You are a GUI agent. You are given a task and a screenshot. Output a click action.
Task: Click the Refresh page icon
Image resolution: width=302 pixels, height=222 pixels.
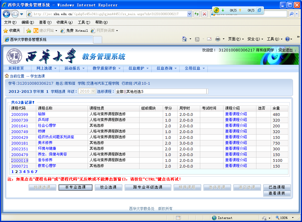(197, 14)
